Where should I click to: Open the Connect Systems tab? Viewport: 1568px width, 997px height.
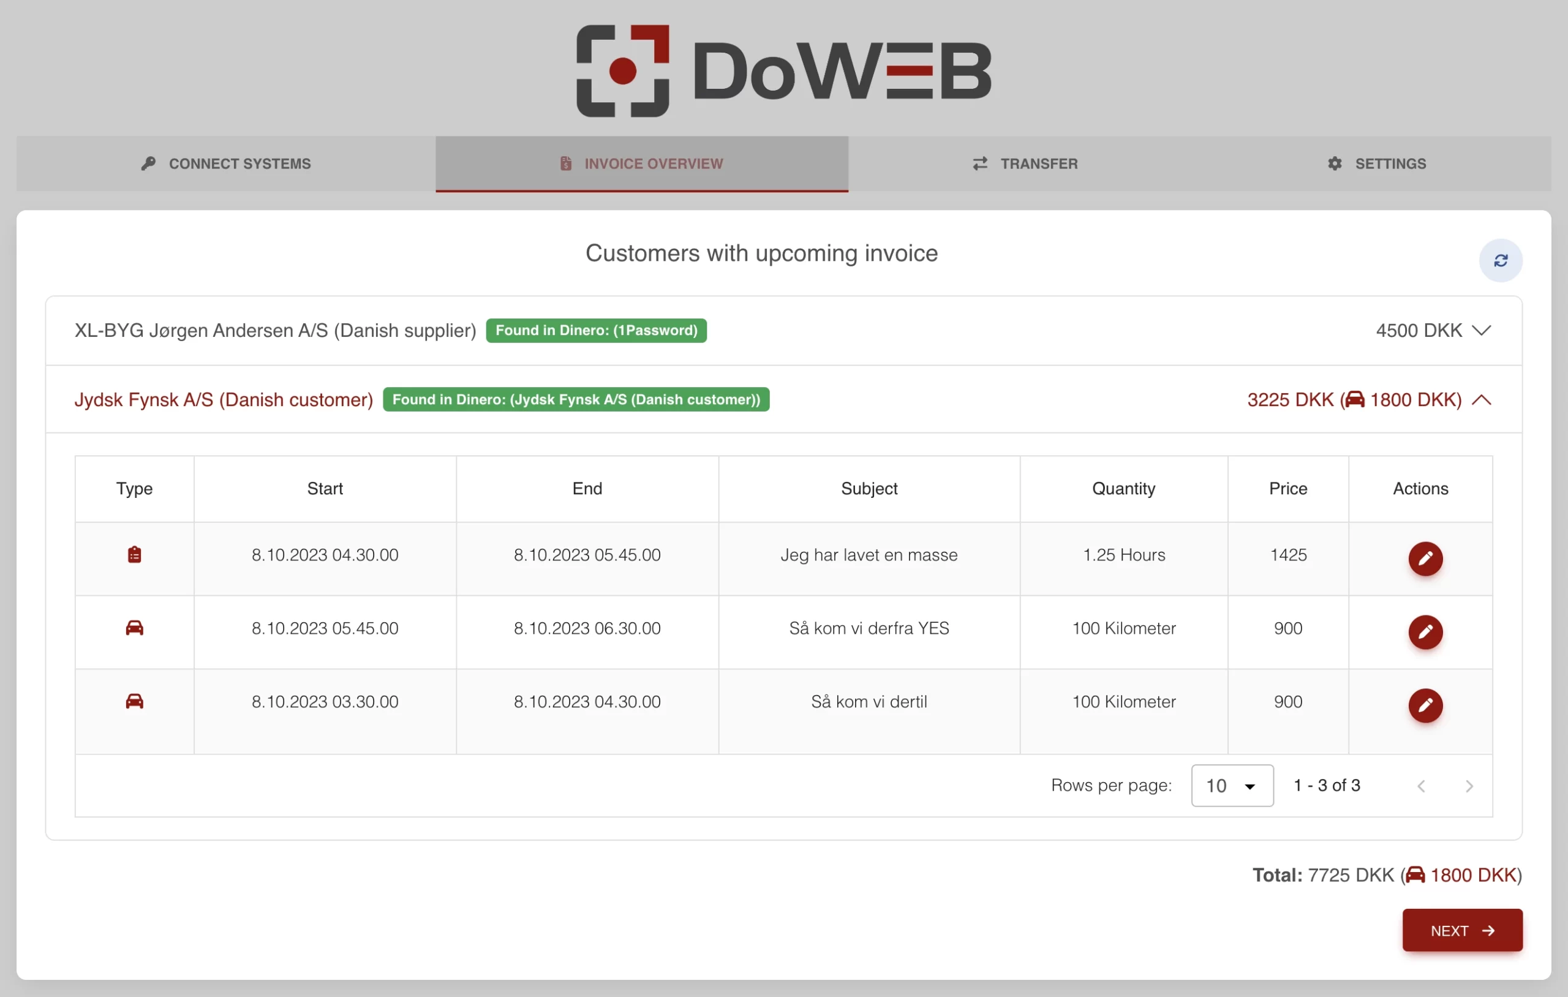click(226, 164)
